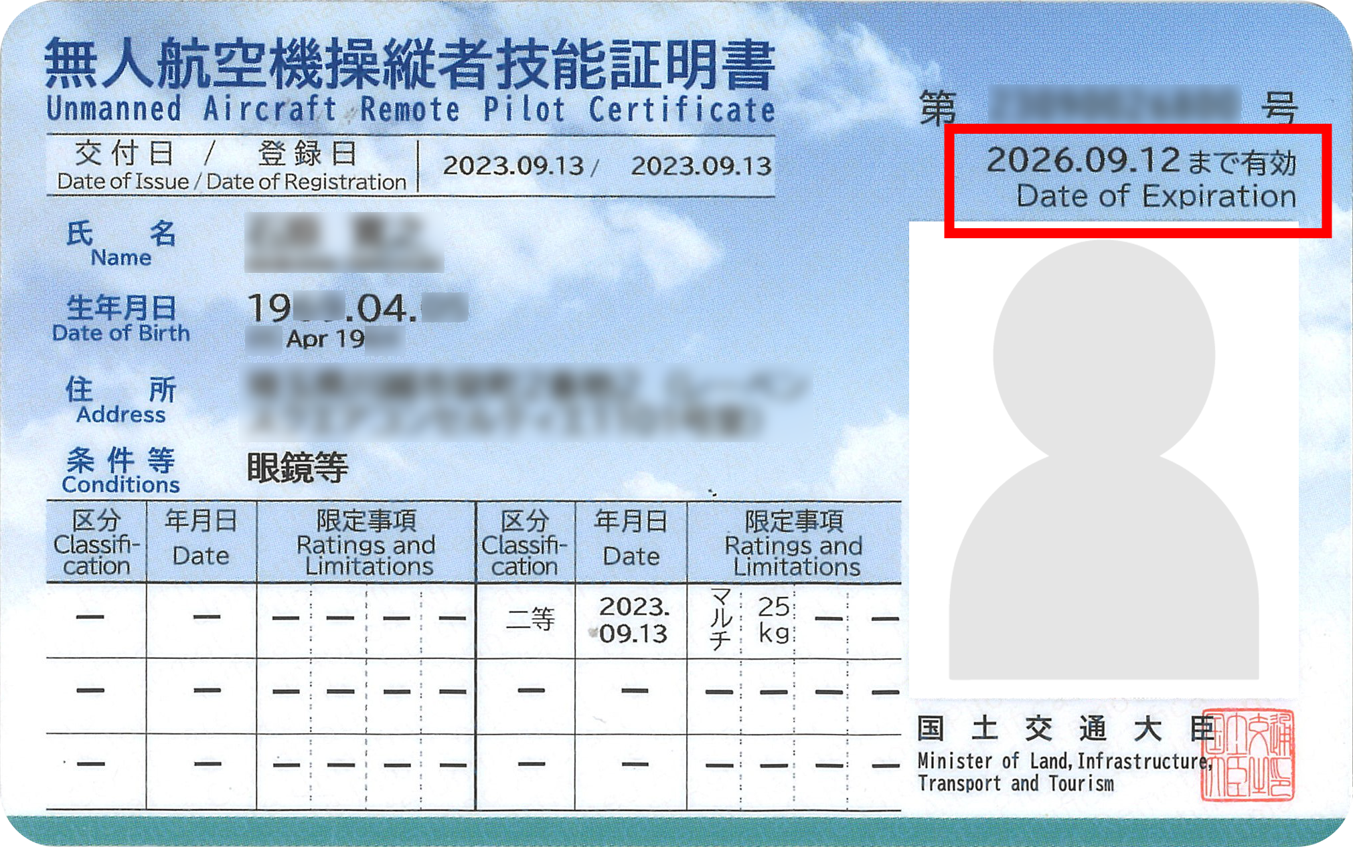
Task: Click the 25 kg limitation cell
Action: 773,620
